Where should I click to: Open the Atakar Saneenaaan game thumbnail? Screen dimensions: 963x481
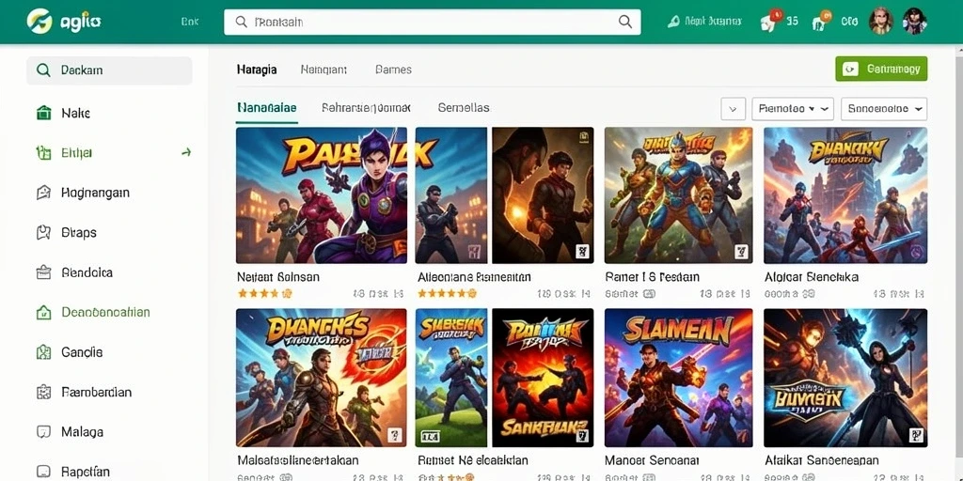tap(845, 378)
